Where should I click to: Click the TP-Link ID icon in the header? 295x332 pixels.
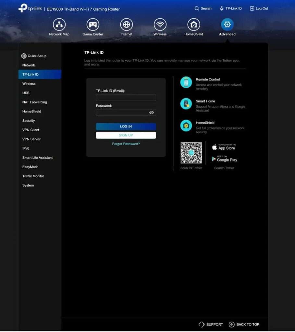click(x=222, y=8)
